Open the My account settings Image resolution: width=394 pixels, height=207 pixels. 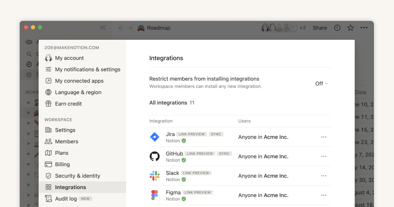point(69,58)
